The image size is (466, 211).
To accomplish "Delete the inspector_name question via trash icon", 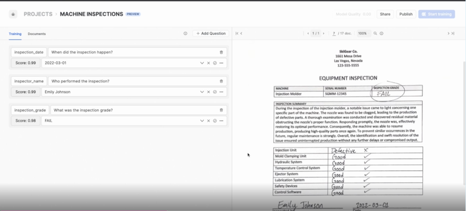I will [221, 81].
